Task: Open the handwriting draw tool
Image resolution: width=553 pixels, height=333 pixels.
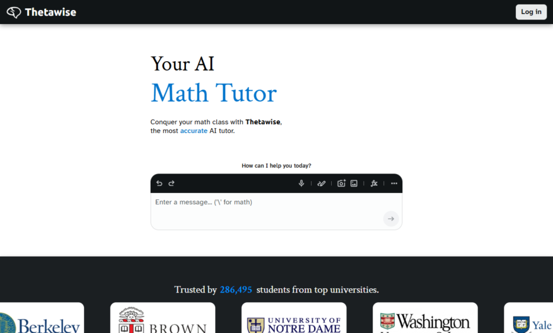Action: [322, 184]
